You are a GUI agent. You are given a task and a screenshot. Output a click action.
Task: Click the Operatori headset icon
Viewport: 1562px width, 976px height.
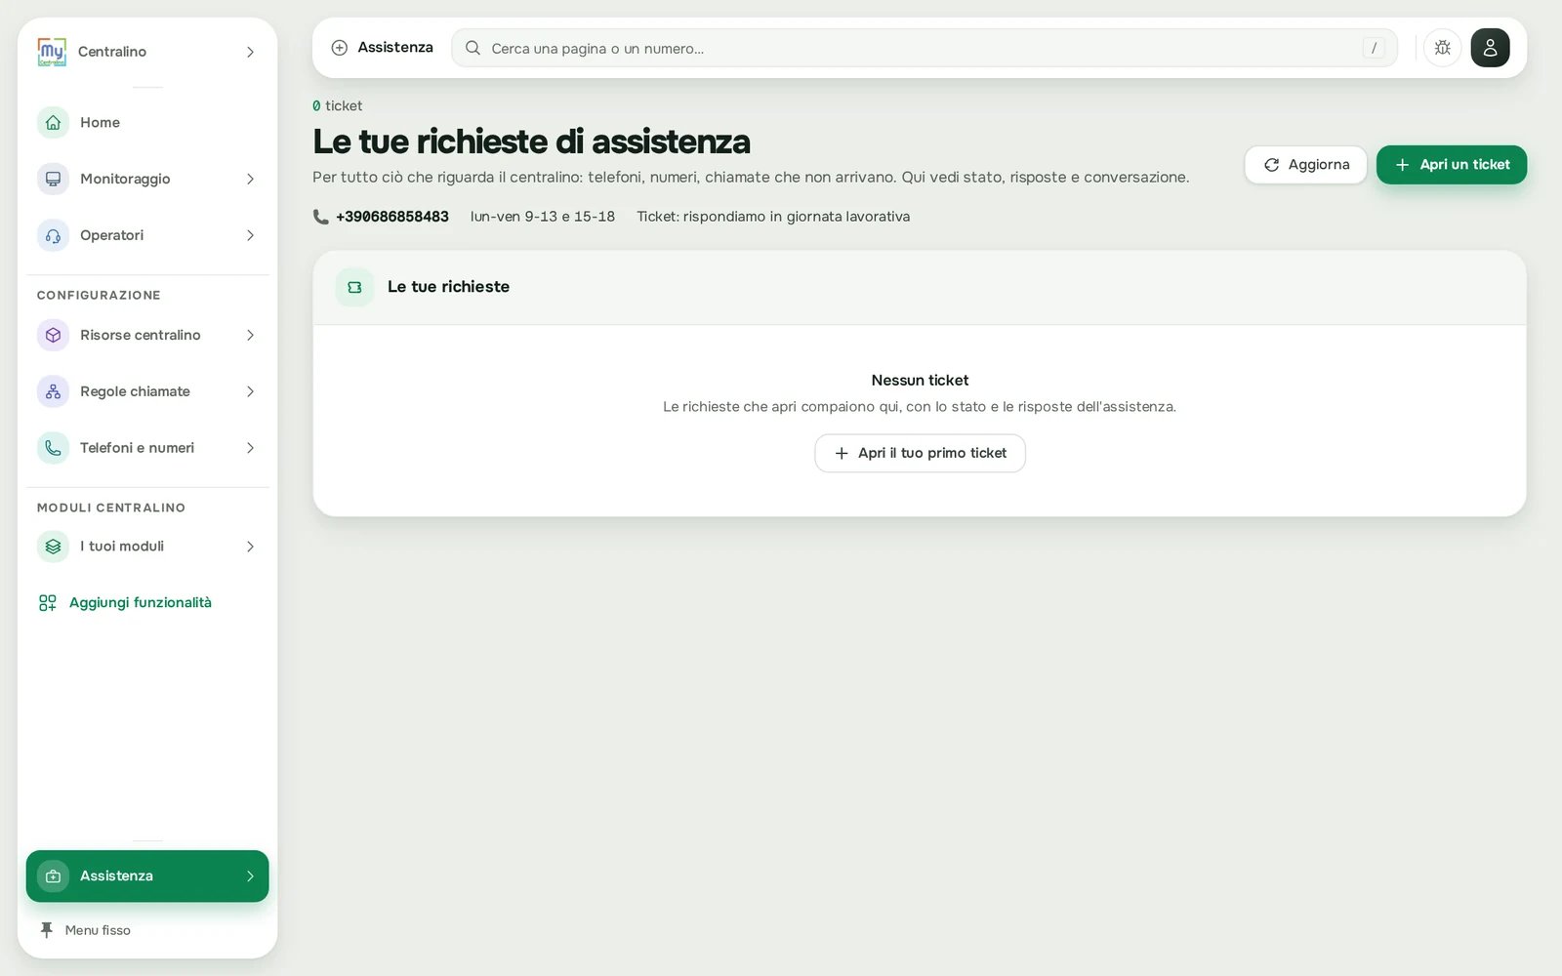(x=53, y=235)
